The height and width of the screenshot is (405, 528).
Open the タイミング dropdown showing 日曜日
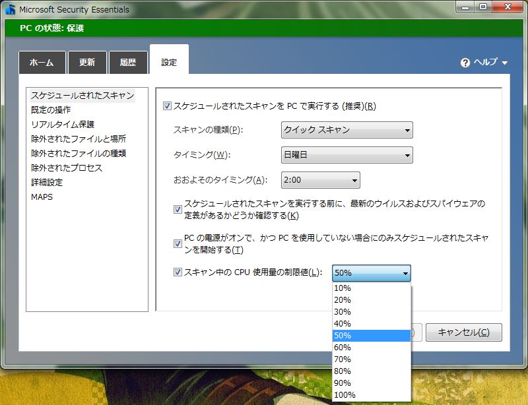(347, 155)
